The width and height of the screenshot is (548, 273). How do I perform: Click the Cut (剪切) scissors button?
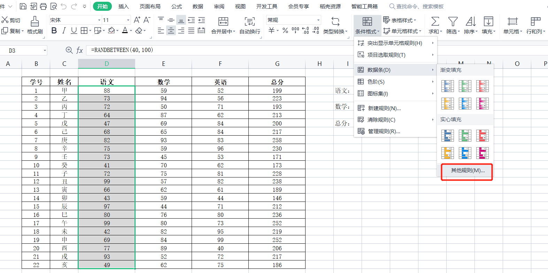coord(11,20)
